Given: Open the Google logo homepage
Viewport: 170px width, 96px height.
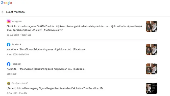Looking at the screenshot, I should tap(6, 3).
